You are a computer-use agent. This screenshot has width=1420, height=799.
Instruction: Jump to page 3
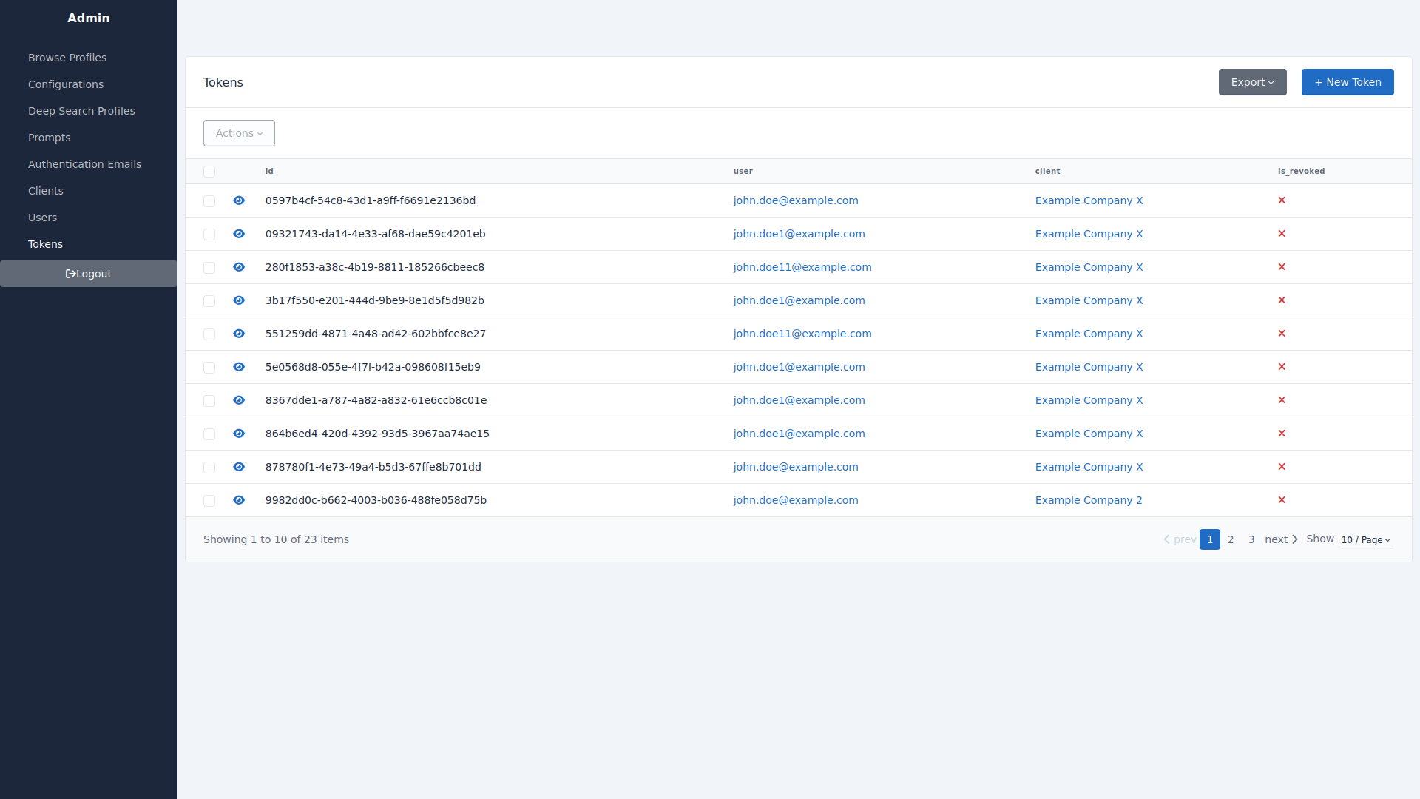click(x=1251, y=539)
